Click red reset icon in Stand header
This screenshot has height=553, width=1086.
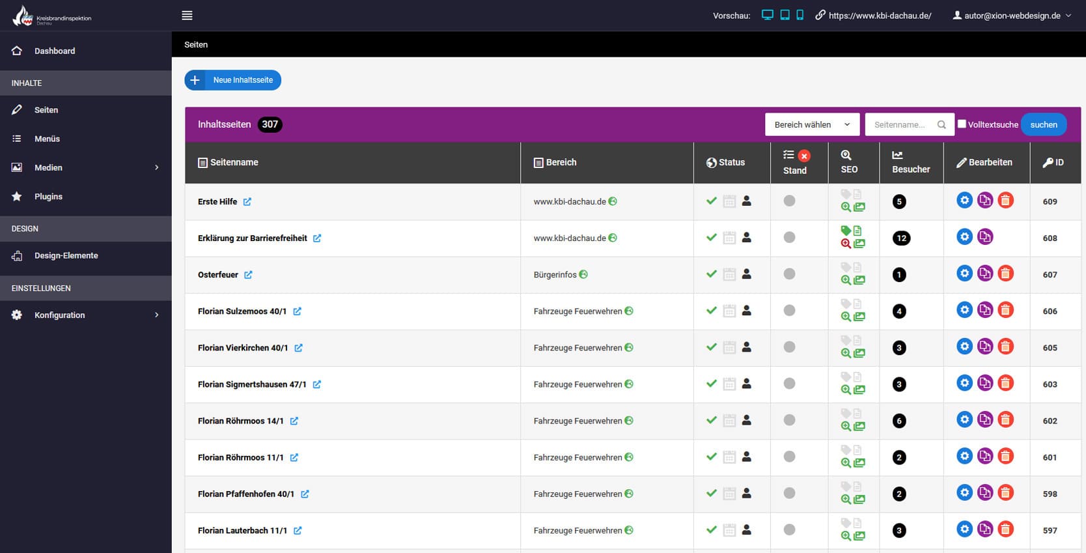pyautogui.click(x=804, y=156)
